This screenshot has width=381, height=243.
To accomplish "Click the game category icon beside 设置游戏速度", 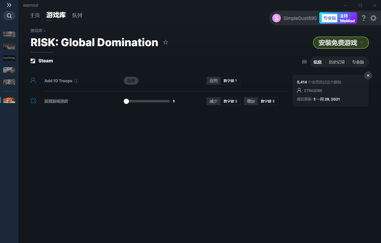I will tap(33, 101).
